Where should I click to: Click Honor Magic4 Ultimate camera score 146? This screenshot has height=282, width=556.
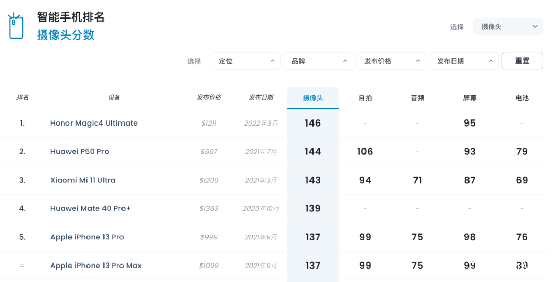click(x=313, y=123)
